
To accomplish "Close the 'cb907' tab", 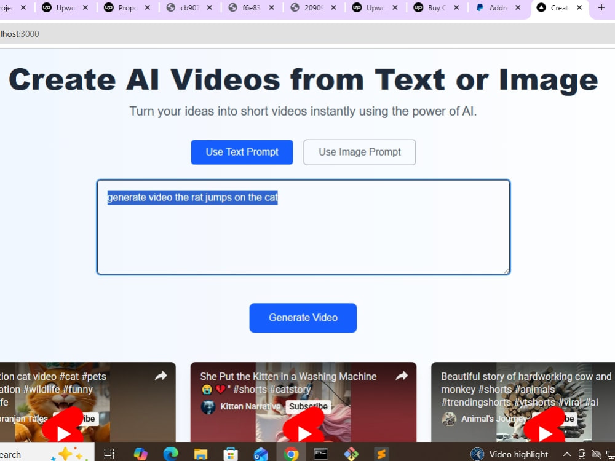I will point(210,7).
